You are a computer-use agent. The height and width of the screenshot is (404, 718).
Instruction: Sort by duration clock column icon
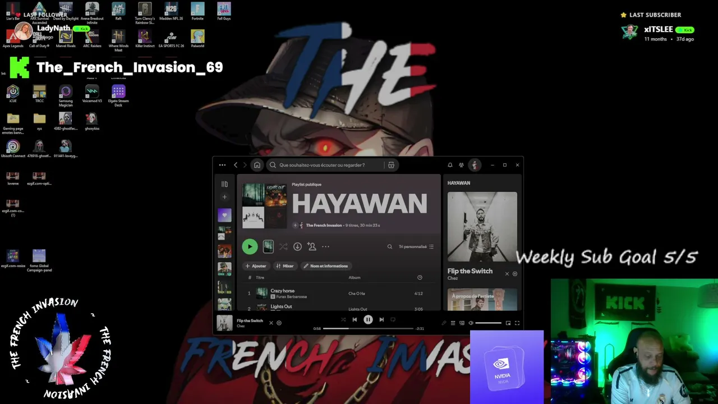coord(420,278)
